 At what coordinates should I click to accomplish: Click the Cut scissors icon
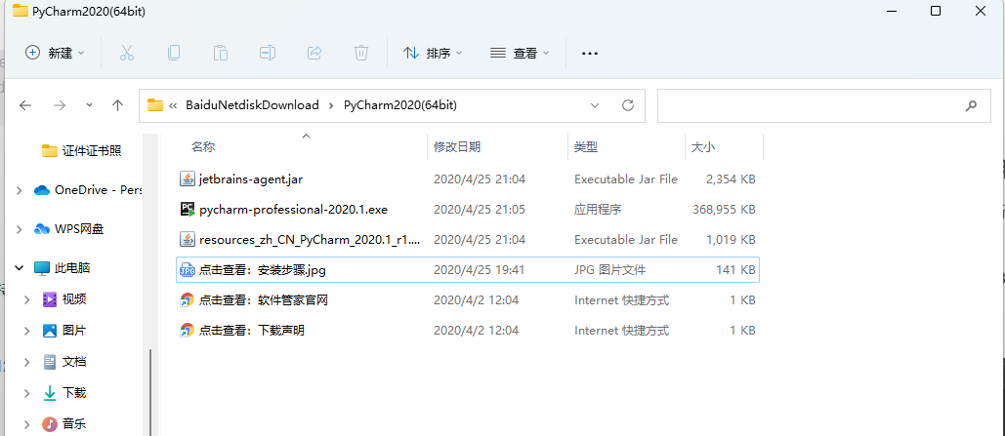127,53
